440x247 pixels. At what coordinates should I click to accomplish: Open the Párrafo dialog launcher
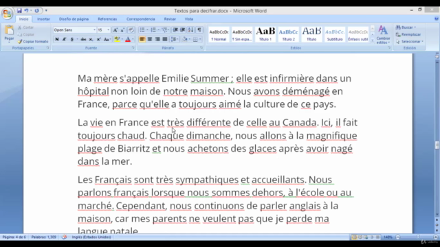click(201, 48)
